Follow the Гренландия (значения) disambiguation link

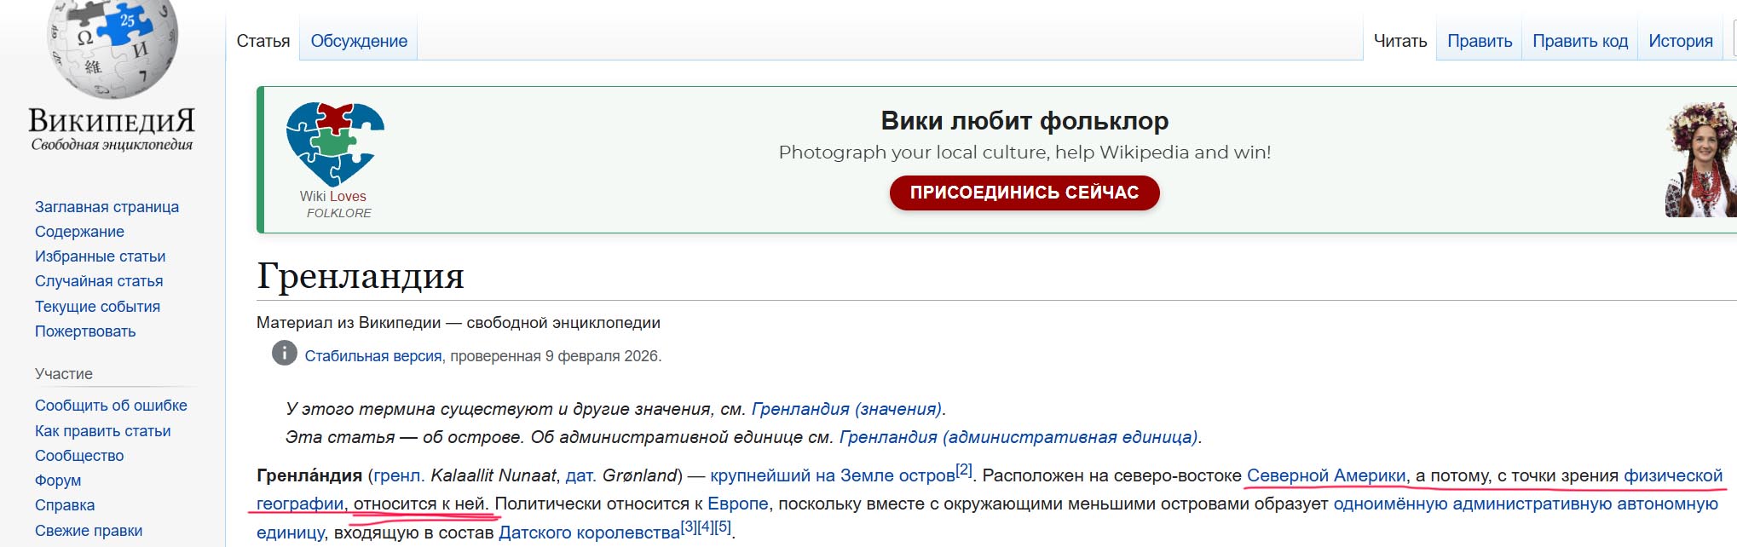point(846,409)
